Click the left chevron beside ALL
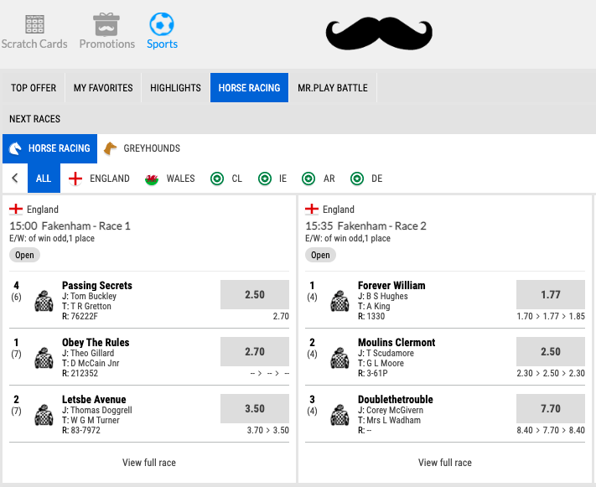 coord(15,179)
